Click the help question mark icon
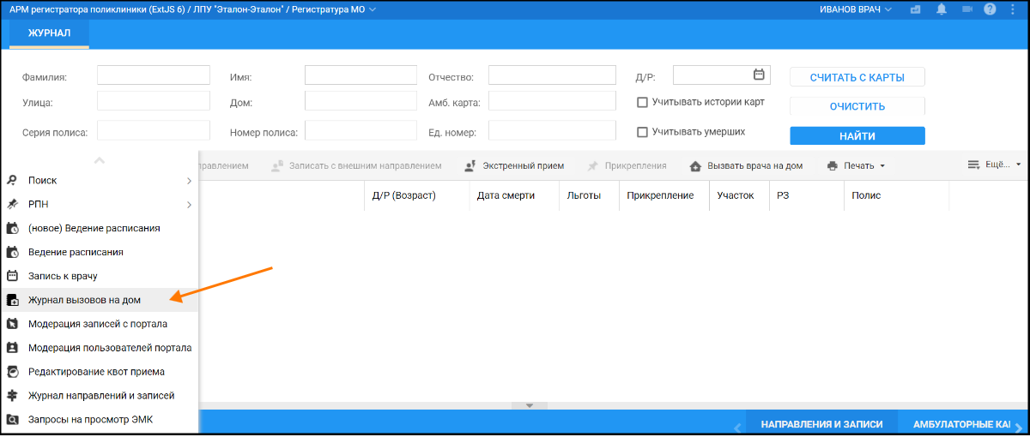Image resolution: width=1030 pixels, height=437 pixels. tap(990, 9)
